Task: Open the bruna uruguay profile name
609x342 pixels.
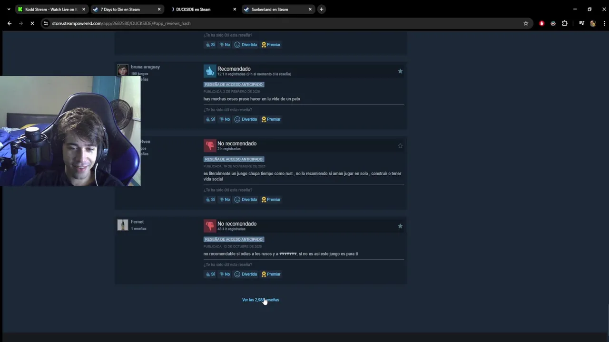Action: [x=145, y=67]
